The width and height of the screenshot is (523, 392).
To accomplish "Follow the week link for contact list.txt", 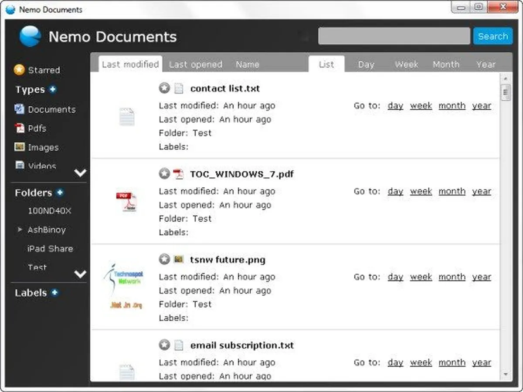I will click(x=421, y=105).
